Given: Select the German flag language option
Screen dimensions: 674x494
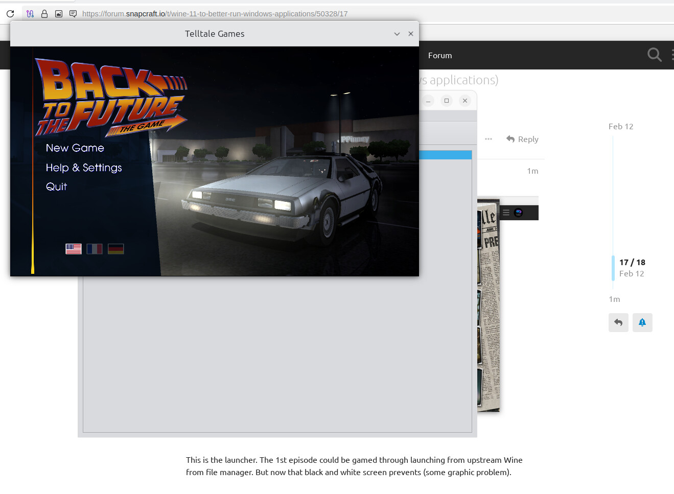Looking at the screenshot, I should coord(116,249).
